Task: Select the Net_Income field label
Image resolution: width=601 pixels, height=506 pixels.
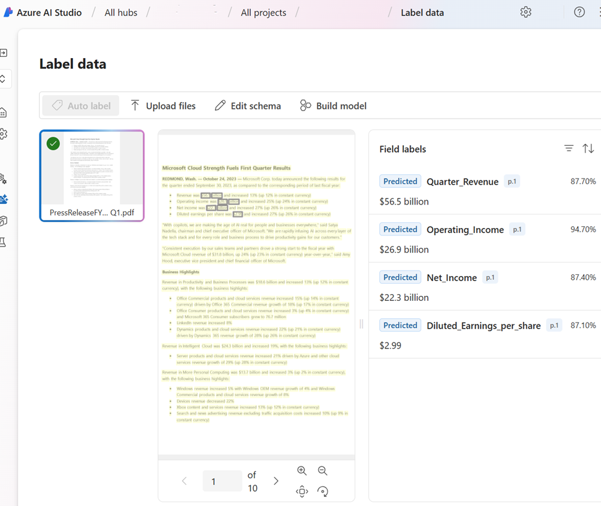Action: point(452,277)
